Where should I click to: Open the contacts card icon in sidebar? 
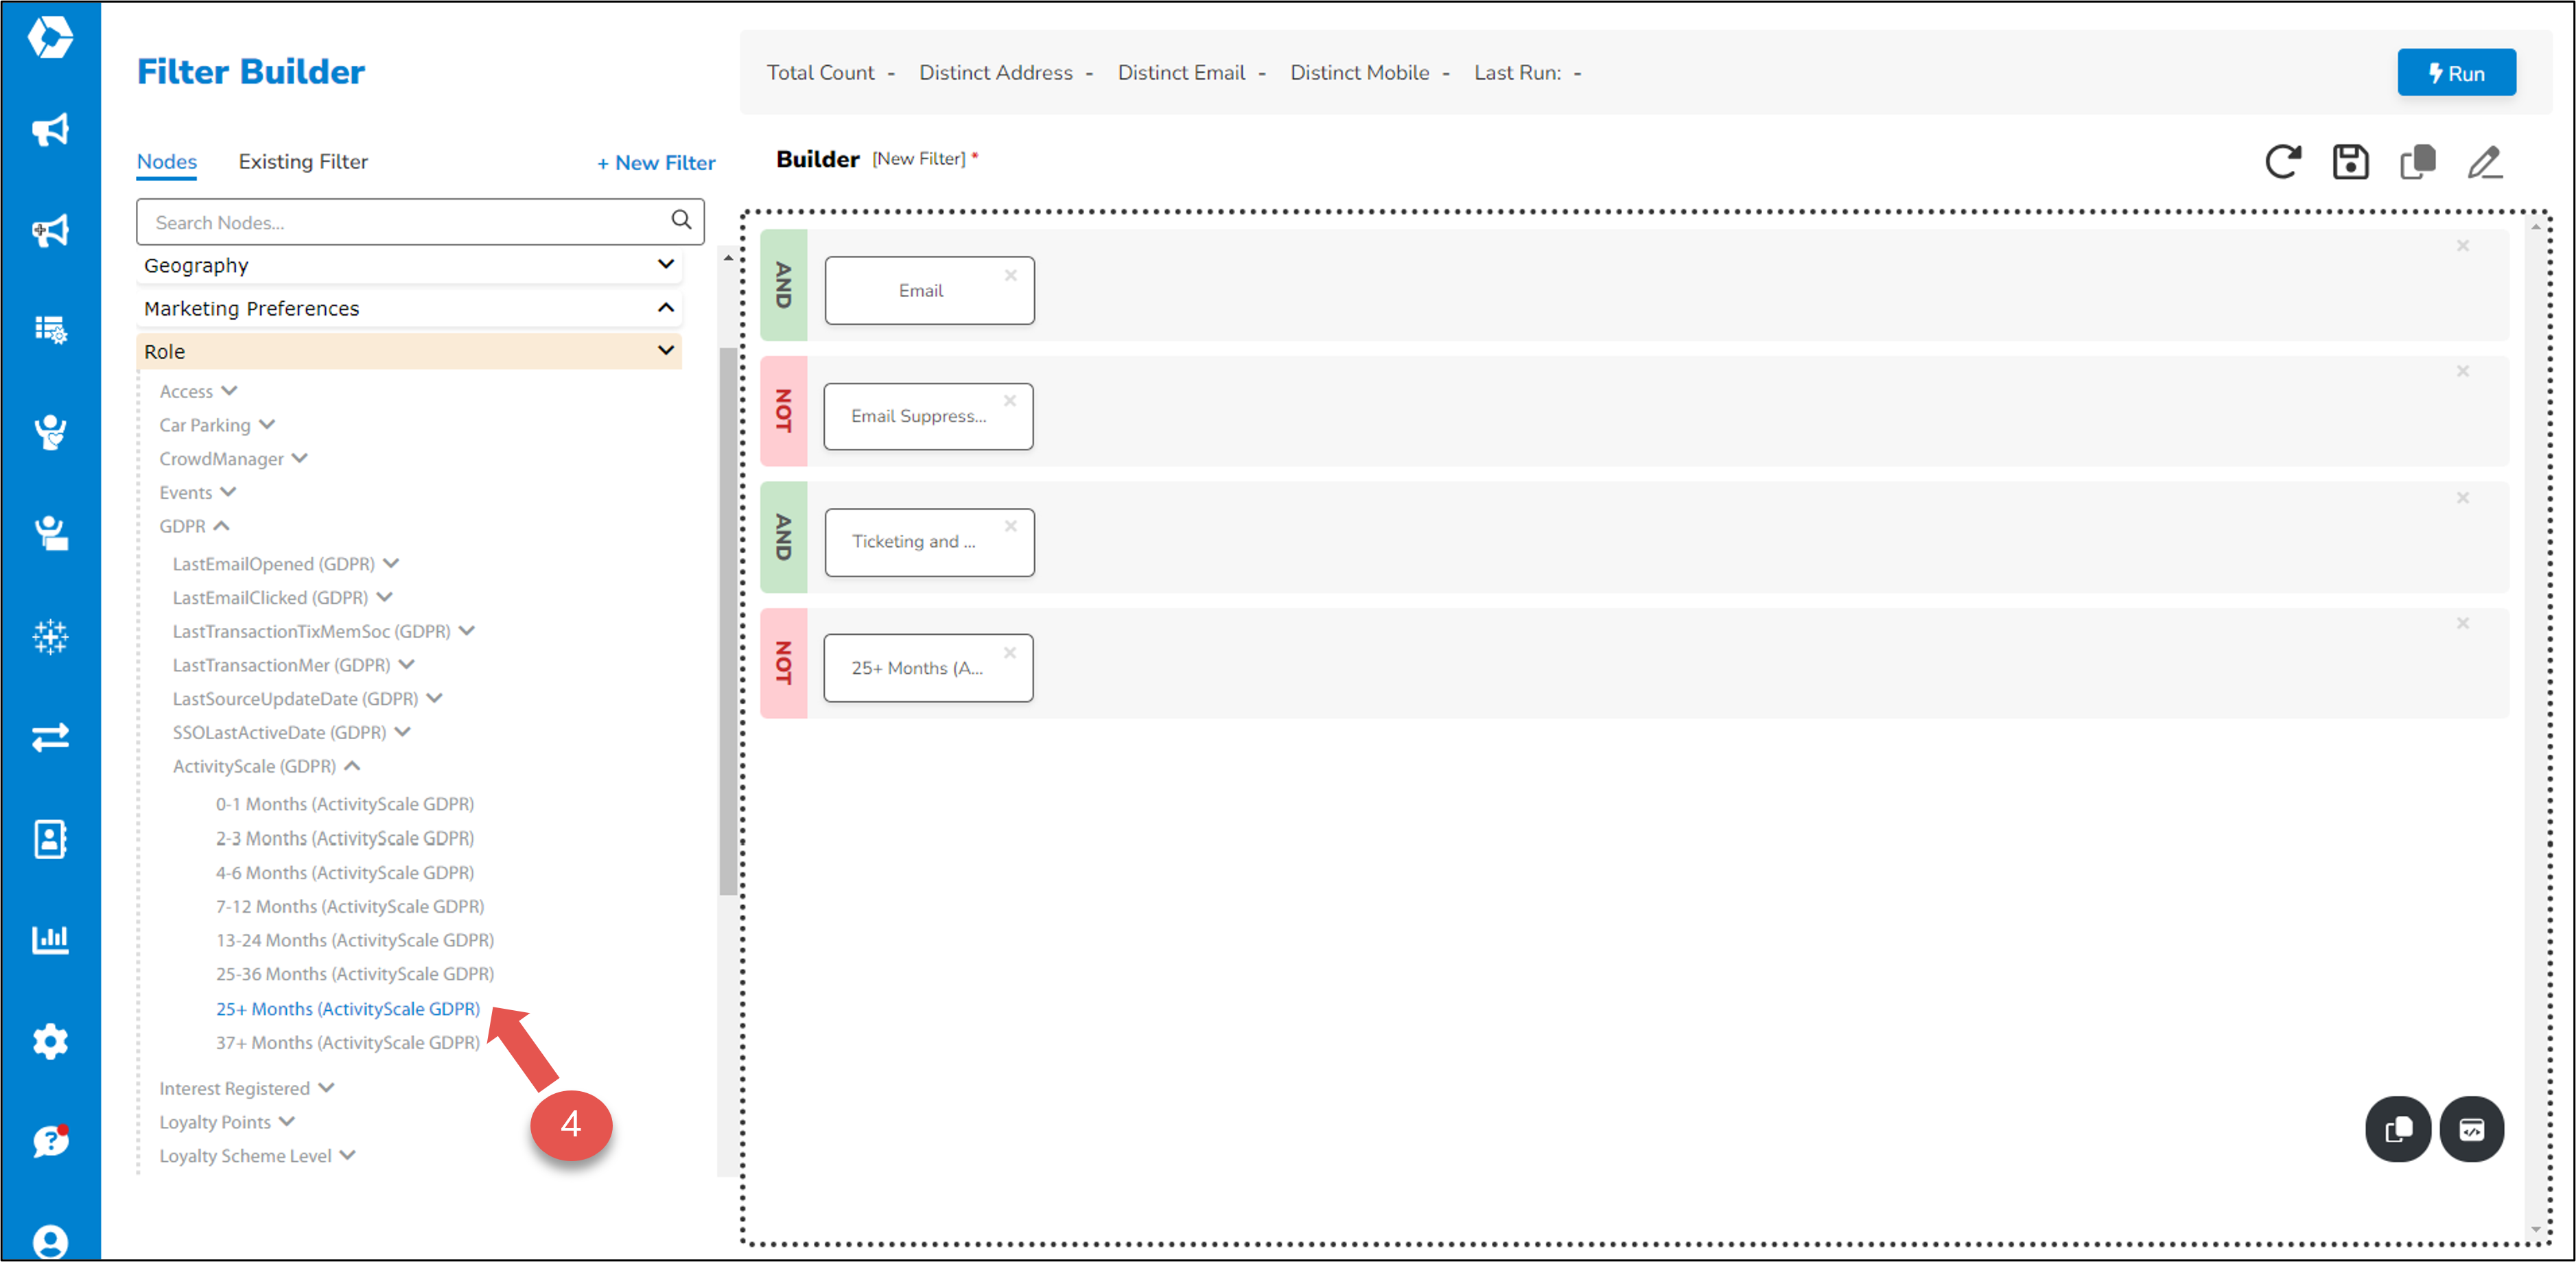coord(50,839)
